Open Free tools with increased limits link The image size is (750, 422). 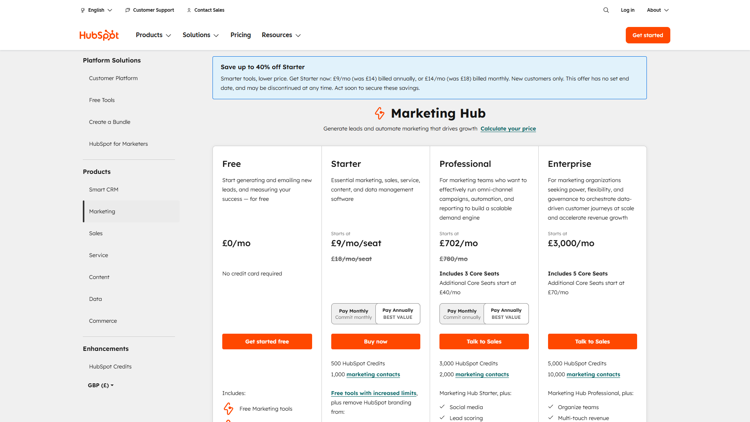pos(374,393)
